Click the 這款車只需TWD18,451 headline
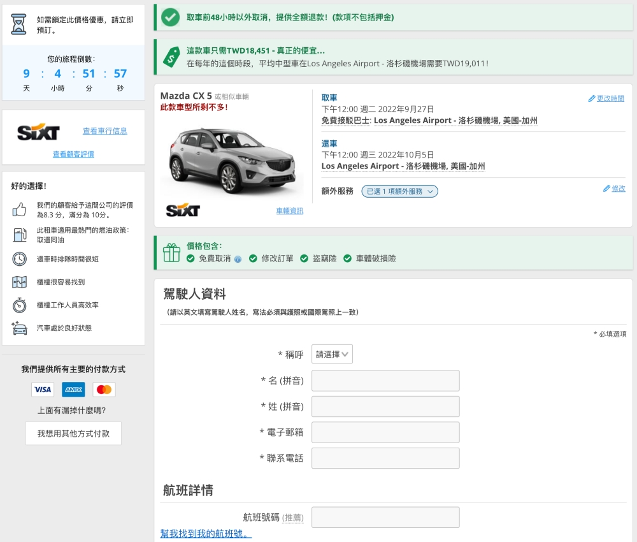637x542 pixels. click(255, 51)
